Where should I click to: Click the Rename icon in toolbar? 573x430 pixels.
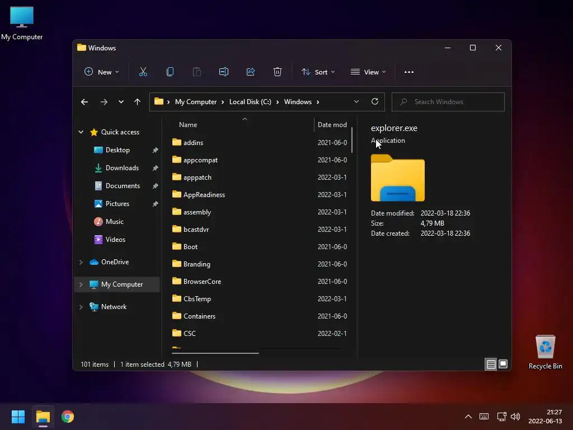click(224, 72)
